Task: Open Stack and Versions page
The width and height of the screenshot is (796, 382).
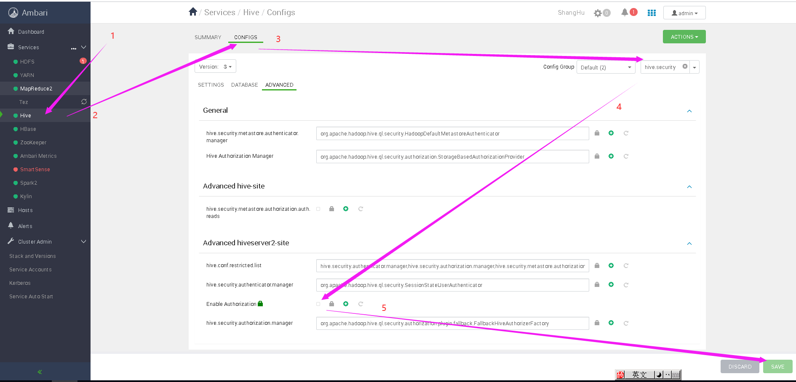Action: pyautogui.click(x=32, y=256)
